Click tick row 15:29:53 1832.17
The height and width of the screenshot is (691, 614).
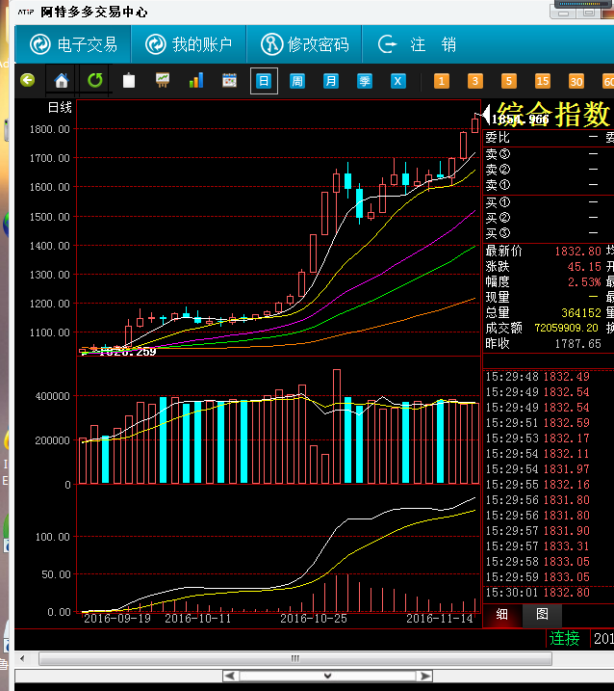click(x=537, y=439)
